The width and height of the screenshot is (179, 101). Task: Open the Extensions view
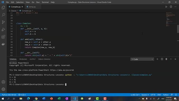click(x=3, y=37)
